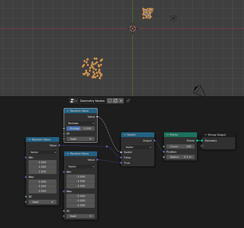
Task: Click Seed field in the 1.000–2.000 Random Value node
Action: pos(42,202)
